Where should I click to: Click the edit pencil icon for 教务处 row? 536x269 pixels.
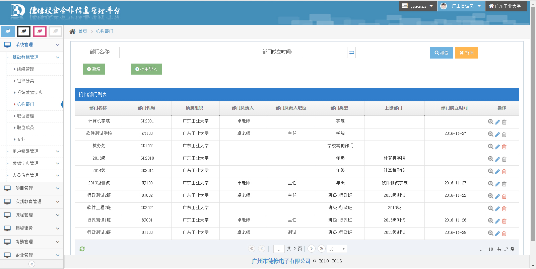point(497,147)
